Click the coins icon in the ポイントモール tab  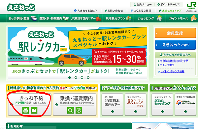coord(194,18)
